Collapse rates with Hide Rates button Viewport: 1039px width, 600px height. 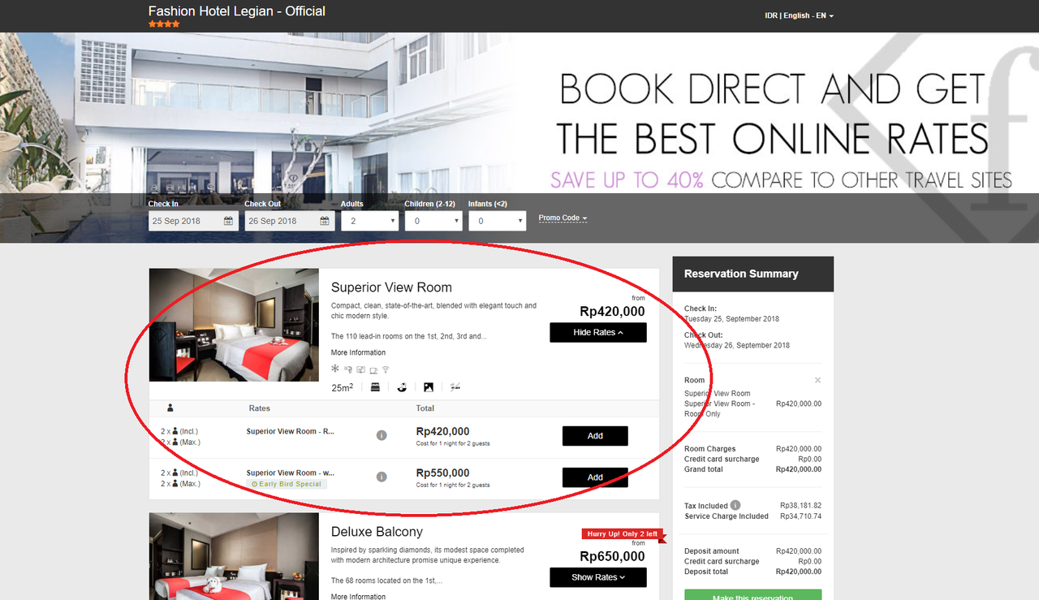(x=598, y=333)
